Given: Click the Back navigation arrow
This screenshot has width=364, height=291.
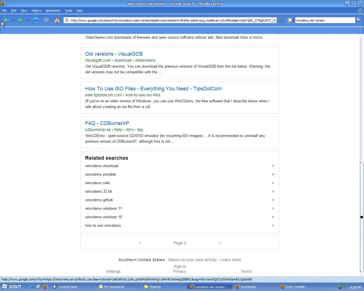Looking at the screenshot, I should [6, 20].
